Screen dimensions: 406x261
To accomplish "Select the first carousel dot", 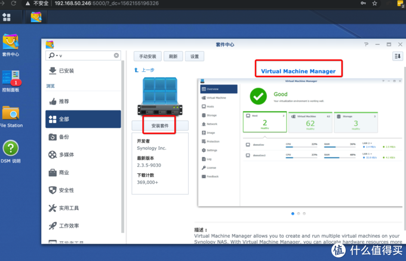I will (x=293, y=214).
